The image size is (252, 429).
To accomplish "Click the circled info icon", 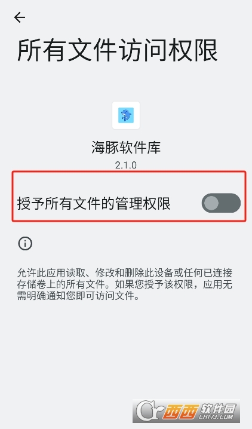I will [25, 243].
